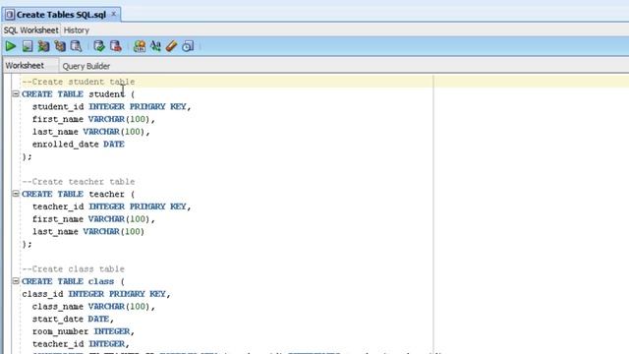The width and height of the screenshot is (629, 354).
Task: Switch to the History tab
Action: pos(77,30)
